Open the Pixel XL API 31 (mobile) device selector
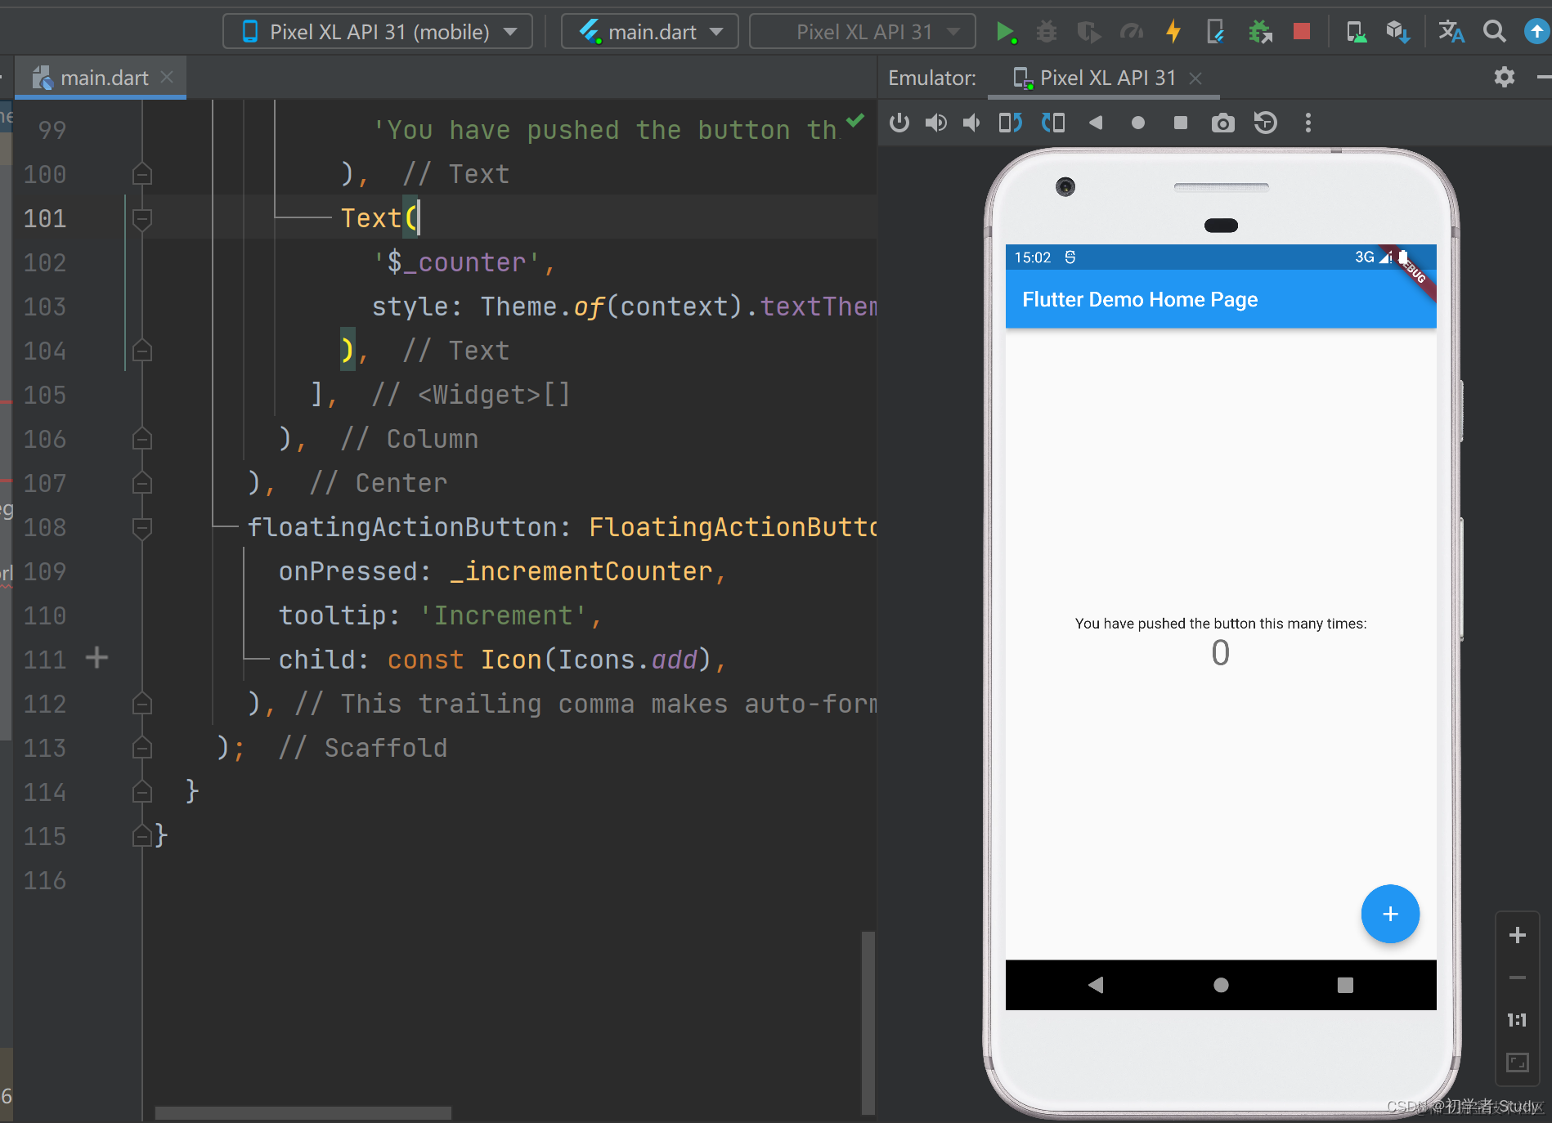The image size is (1552, 1123). (x=378, y=32)
